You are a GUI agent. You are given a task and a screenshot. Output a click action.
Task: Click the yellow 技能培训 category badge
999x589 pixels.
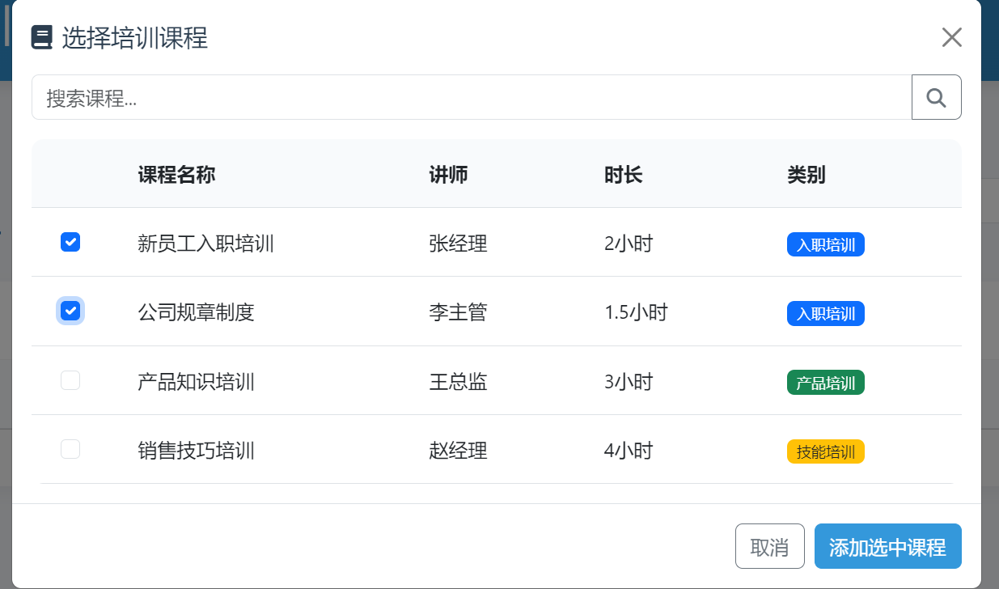[x=825, y=451]
